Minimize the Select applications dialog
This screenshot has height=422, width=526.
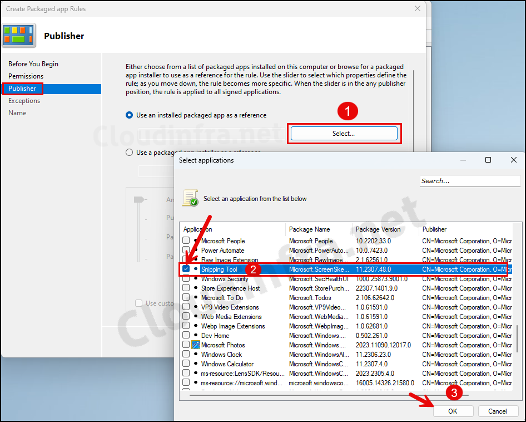[x=463, y=160]
